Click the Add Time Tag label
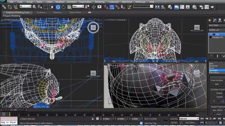 point(150,123)
